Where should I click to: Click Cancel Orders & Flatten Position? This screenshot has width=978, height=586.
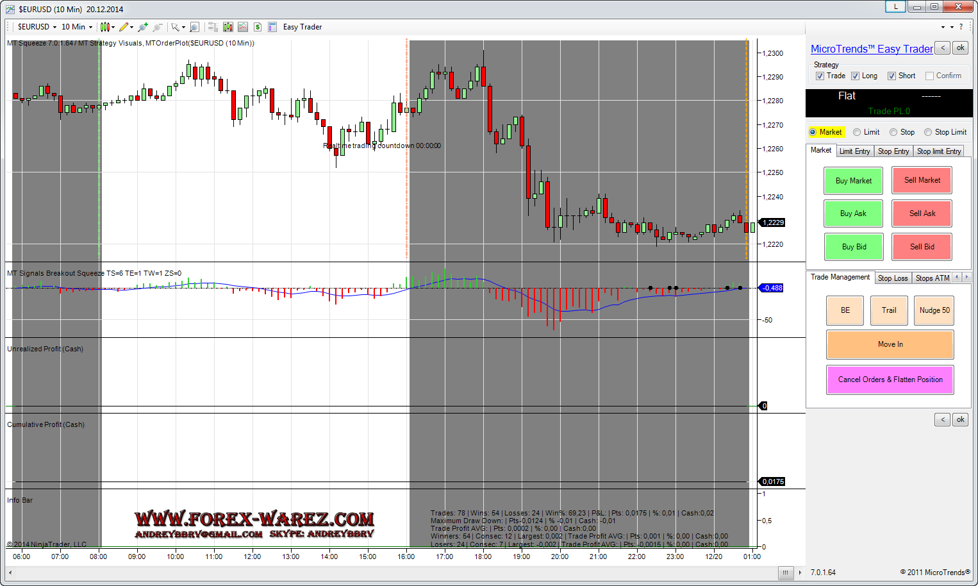tap(890, 380)
